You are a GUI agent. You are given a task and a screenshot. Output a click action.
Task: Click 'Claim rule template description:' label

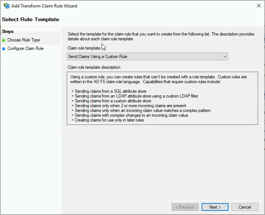[94, 67]
